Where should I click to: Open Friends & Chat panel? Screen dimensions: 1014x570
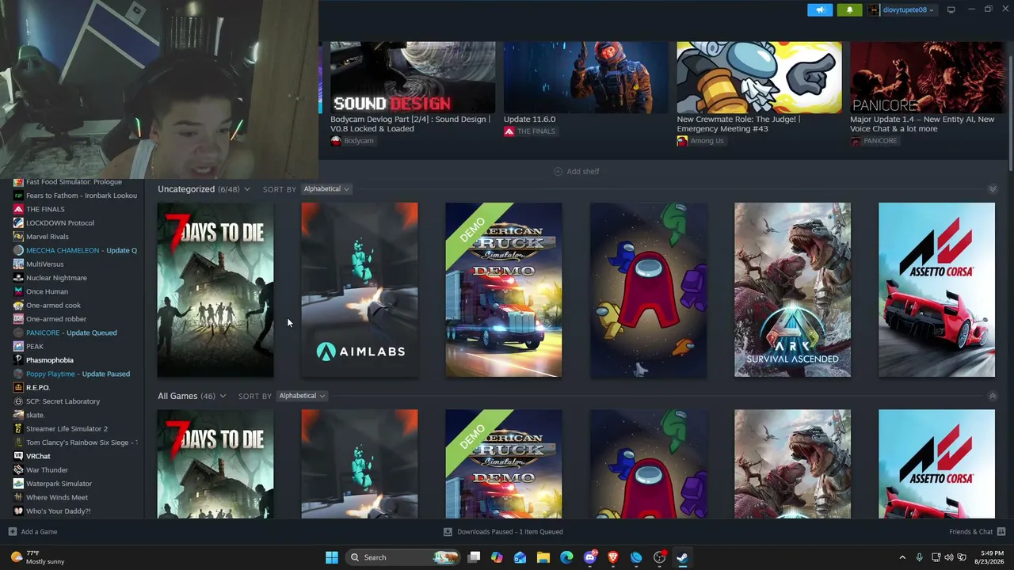977,532
